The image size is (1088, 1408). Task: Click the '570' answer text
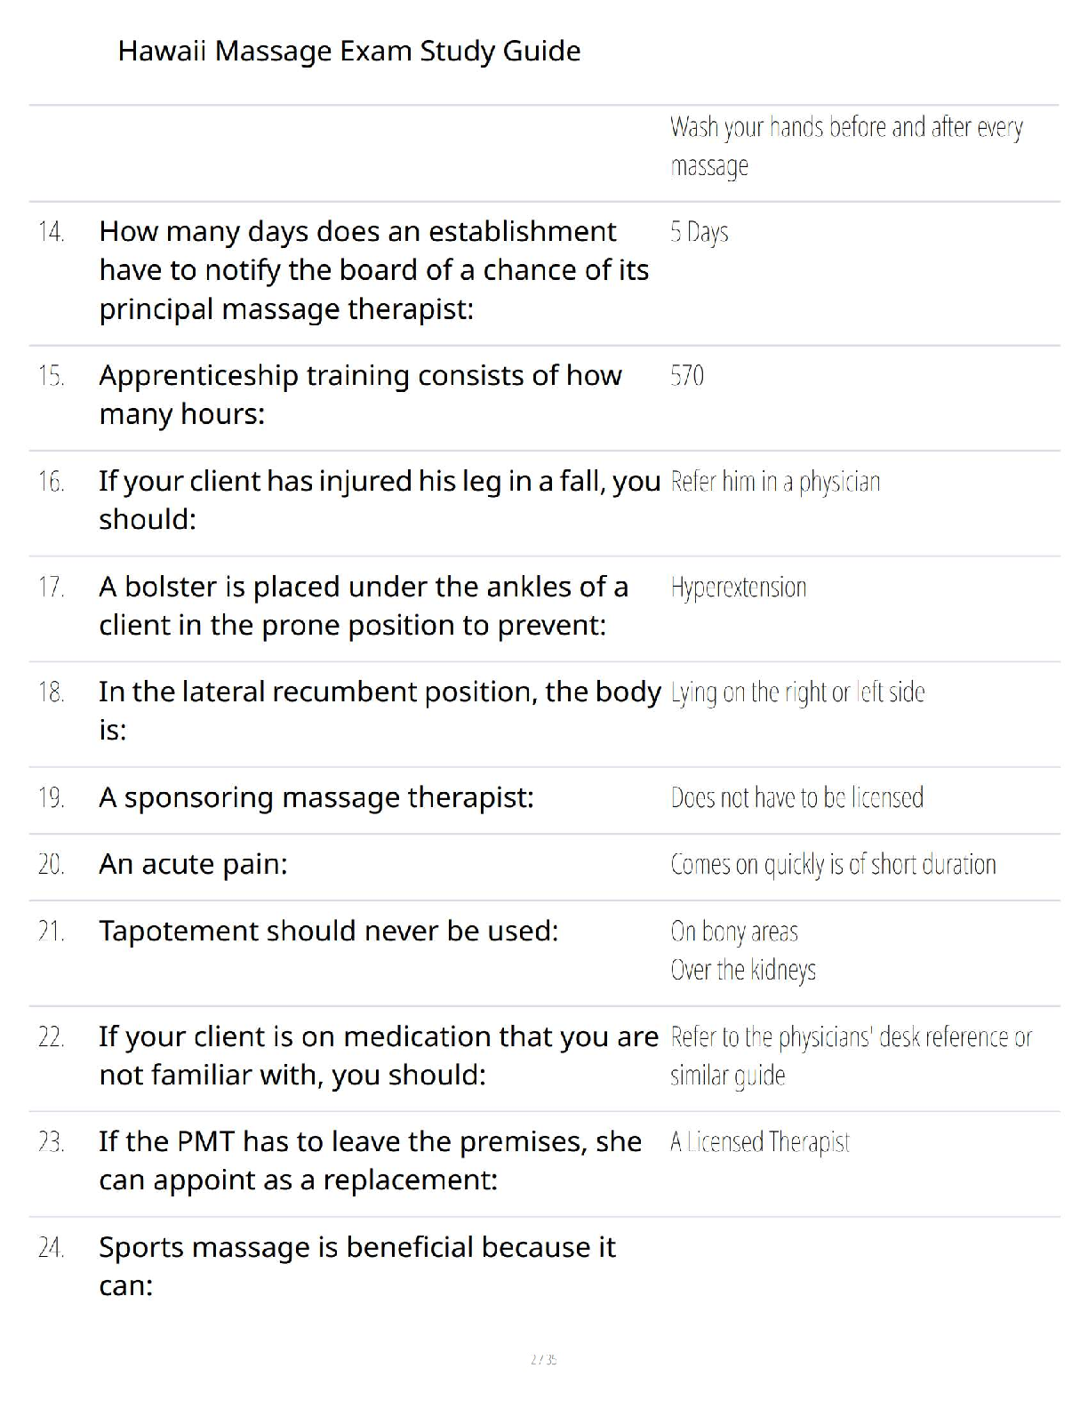(687, 376)
